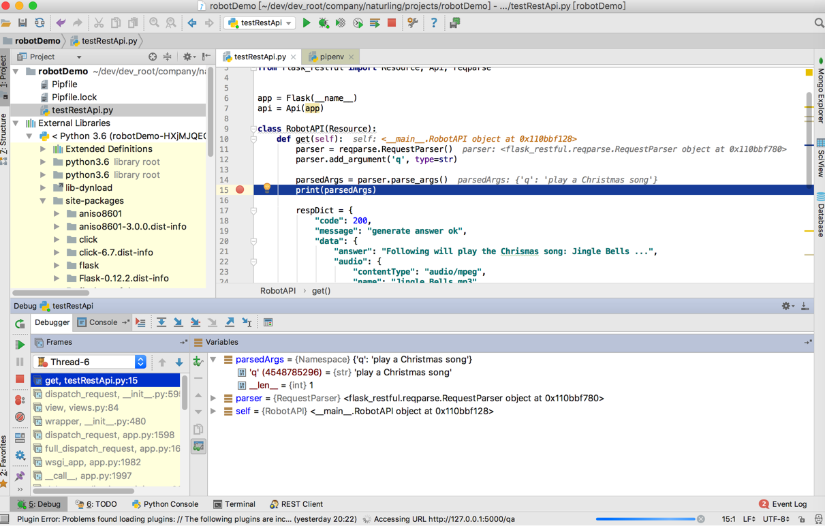
Task: Click Resume Program in debug sidebar
Action: coord(20,345)
